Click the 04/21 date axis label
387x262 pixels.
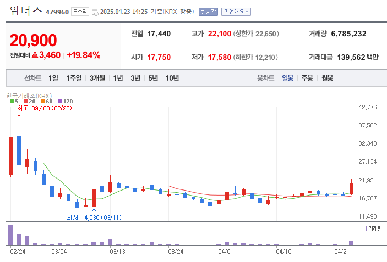coord(342,252)
